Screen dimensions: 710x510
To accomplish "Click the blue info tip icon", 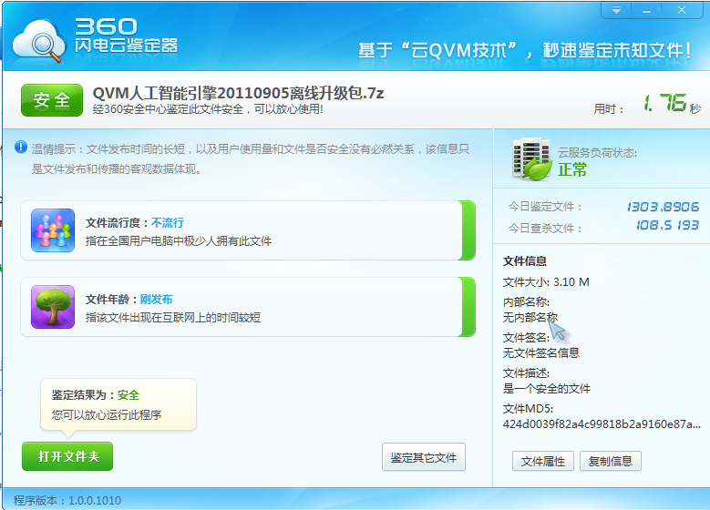I will [x=21, y=147].
